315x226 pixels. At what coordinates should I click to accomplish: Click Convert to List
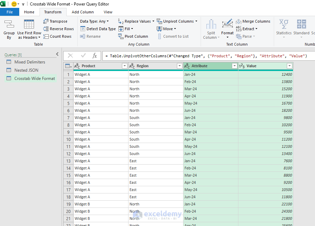(x=173, y=36)
